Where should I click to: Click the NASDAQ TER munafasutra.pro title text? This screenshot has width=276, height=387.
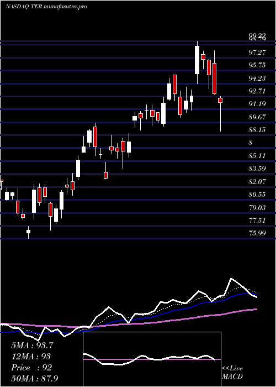coord(46,7)
